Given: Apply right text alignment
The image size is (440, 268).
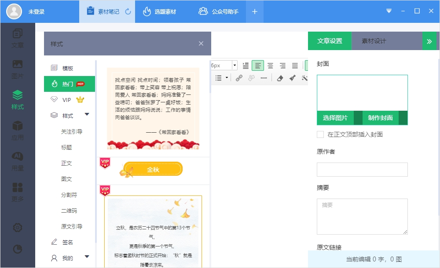Looking at the screenshot, I should [282, 65].
